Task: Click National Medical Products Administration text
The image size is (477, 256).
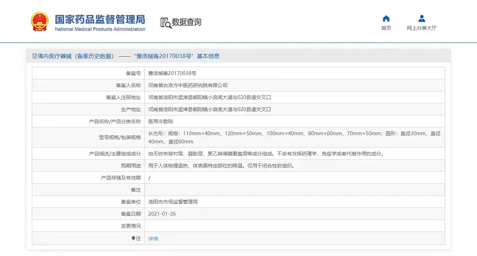Action: [100, 29]
